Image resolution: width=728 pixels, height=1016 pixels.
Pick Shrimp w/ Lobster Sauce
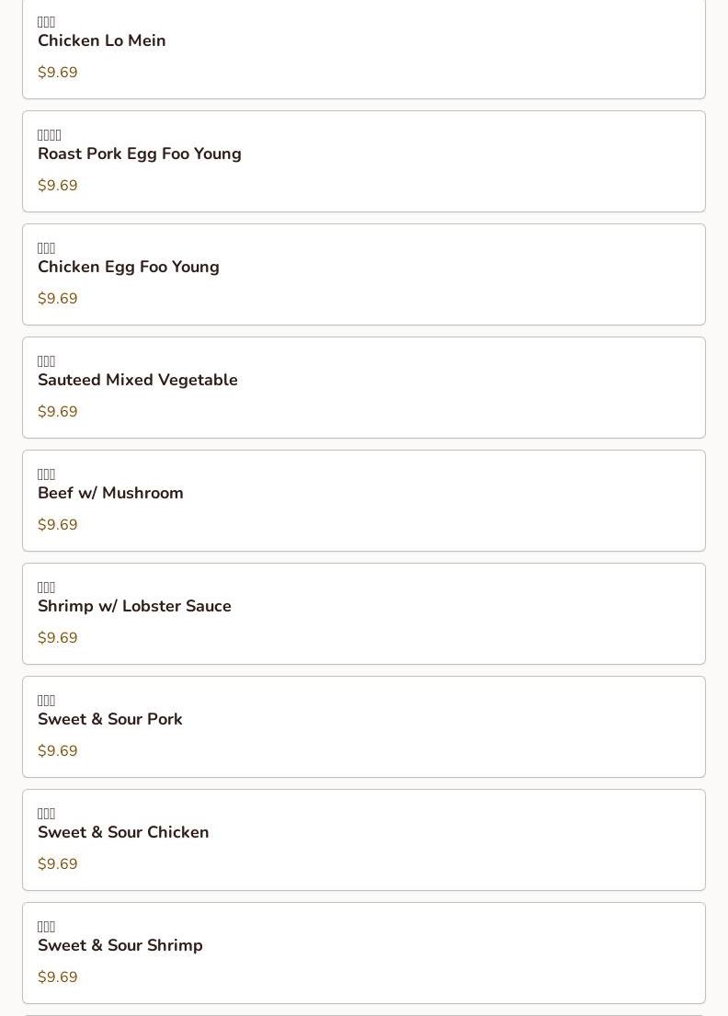363,613
